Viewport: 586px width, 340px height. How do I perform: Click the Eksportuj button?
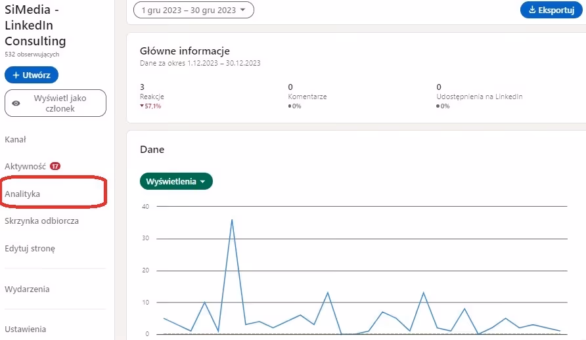551,10
